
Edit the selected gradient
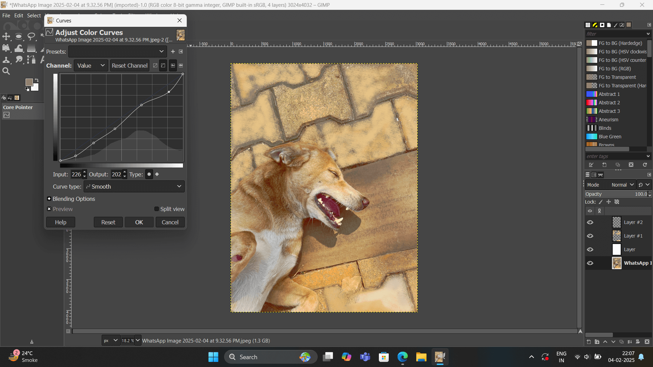(591, 165)
